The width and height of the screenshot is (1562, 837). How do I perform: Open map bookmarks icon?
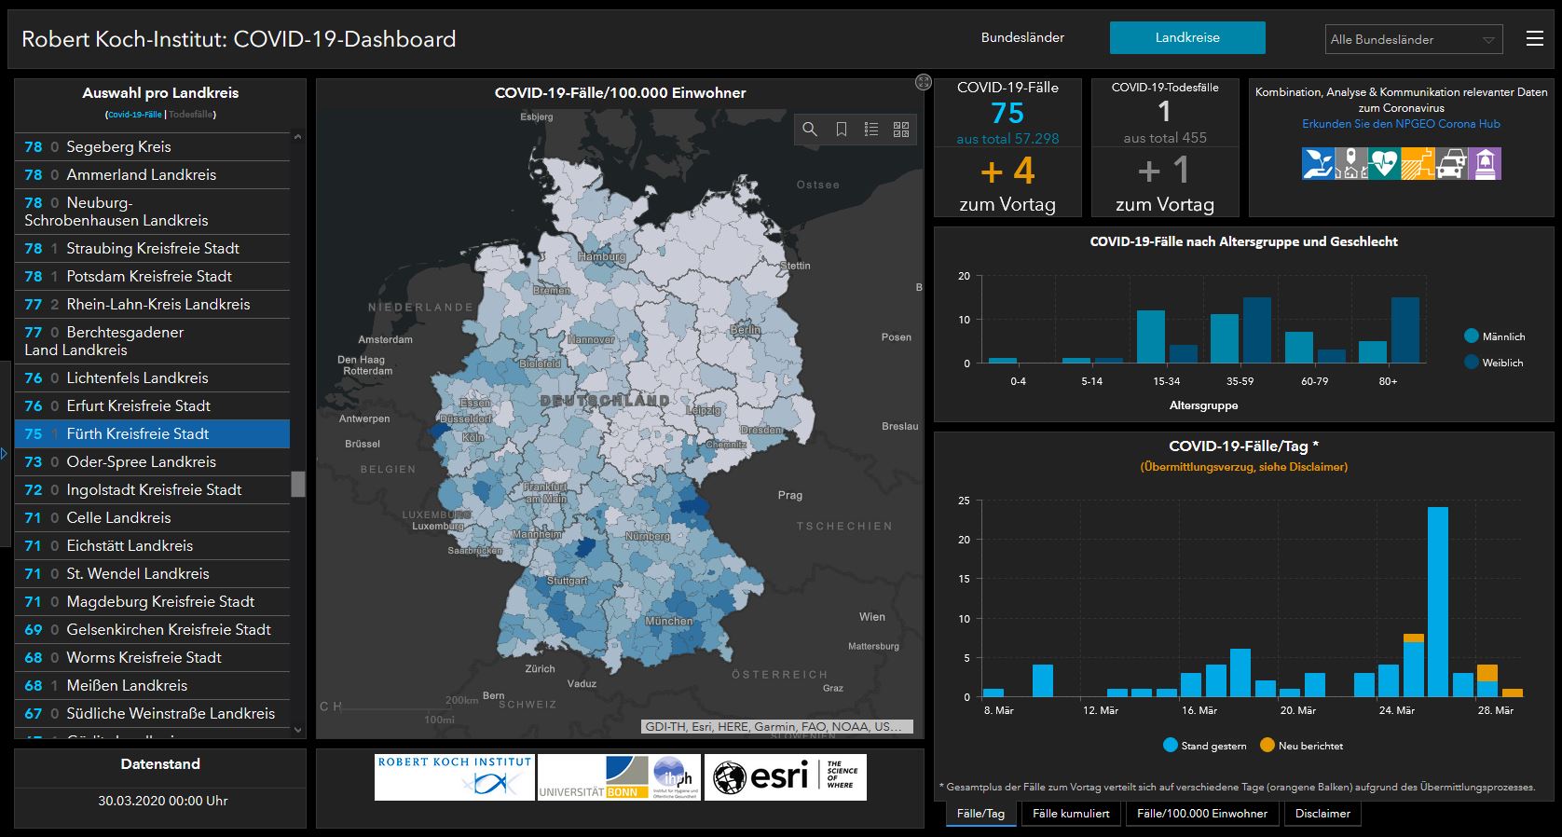pyautogui.click(x=841, y=130)
